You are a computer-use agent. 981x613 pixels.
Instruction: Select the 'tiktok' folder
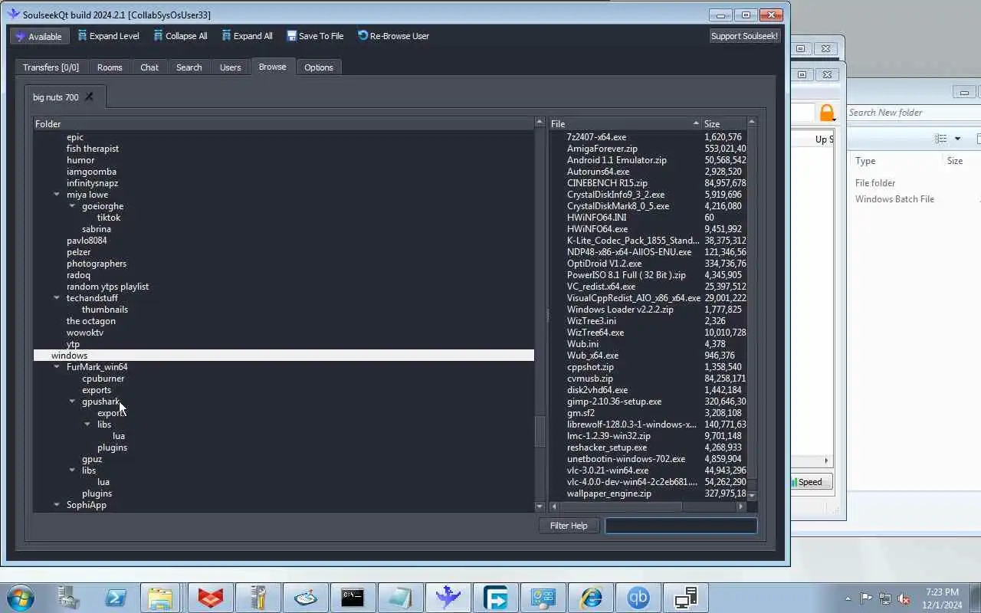pos(109,218)
